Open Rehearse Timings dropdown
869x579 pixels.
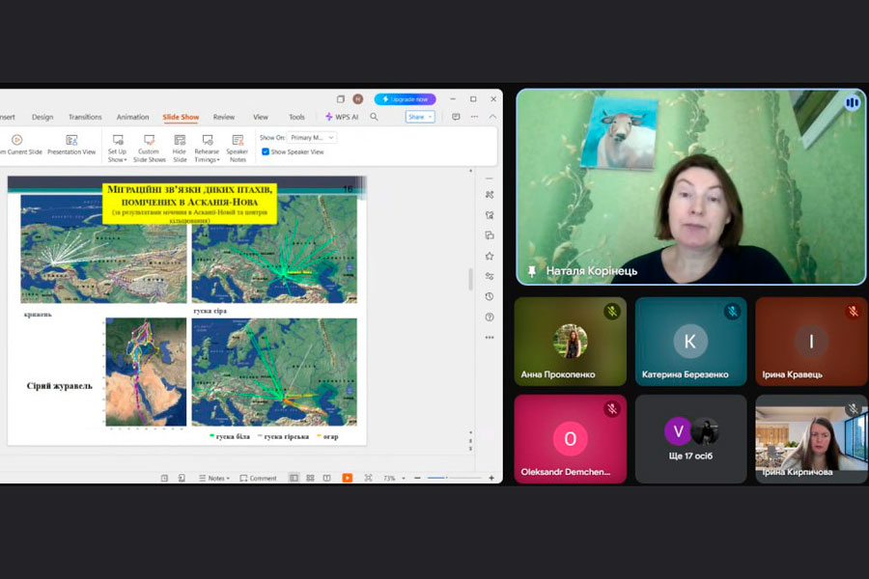(208, 148)
